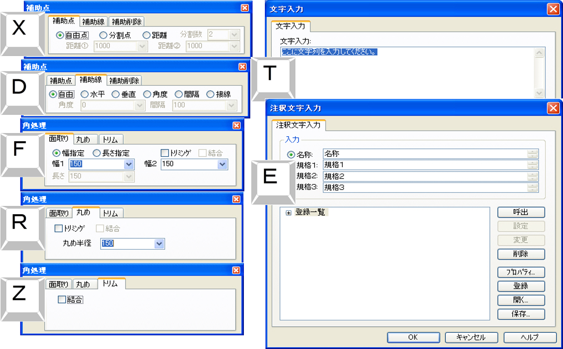Select the 分割点 radio button
The height and width of the screenshot is (349, 563).
coord(103,35)
